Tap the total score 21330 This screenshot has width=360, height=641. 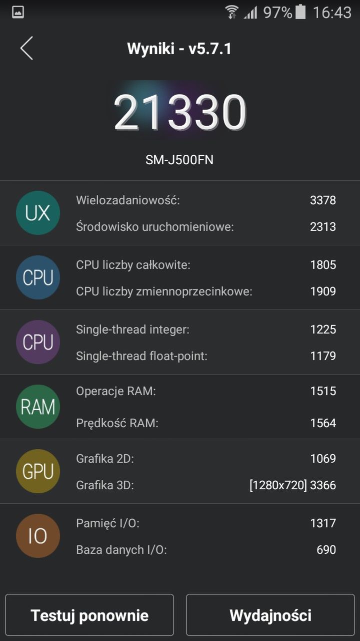[180, 111]
